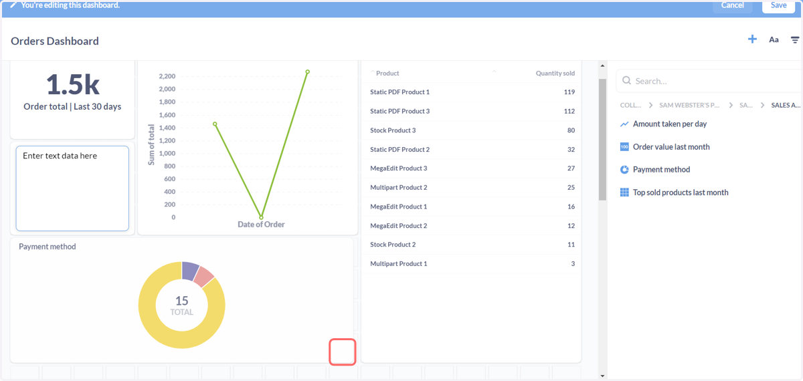
Task: Cancel editing the dashboard
Action: click(x=733, y=5)
